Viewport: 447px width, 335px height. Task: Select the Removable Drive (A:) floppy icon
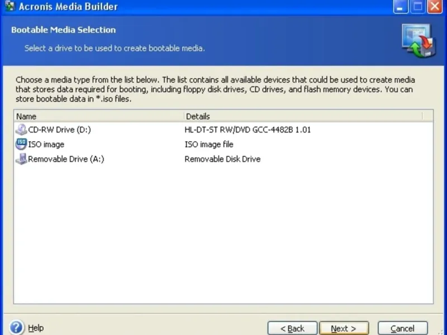coord(21,159)
